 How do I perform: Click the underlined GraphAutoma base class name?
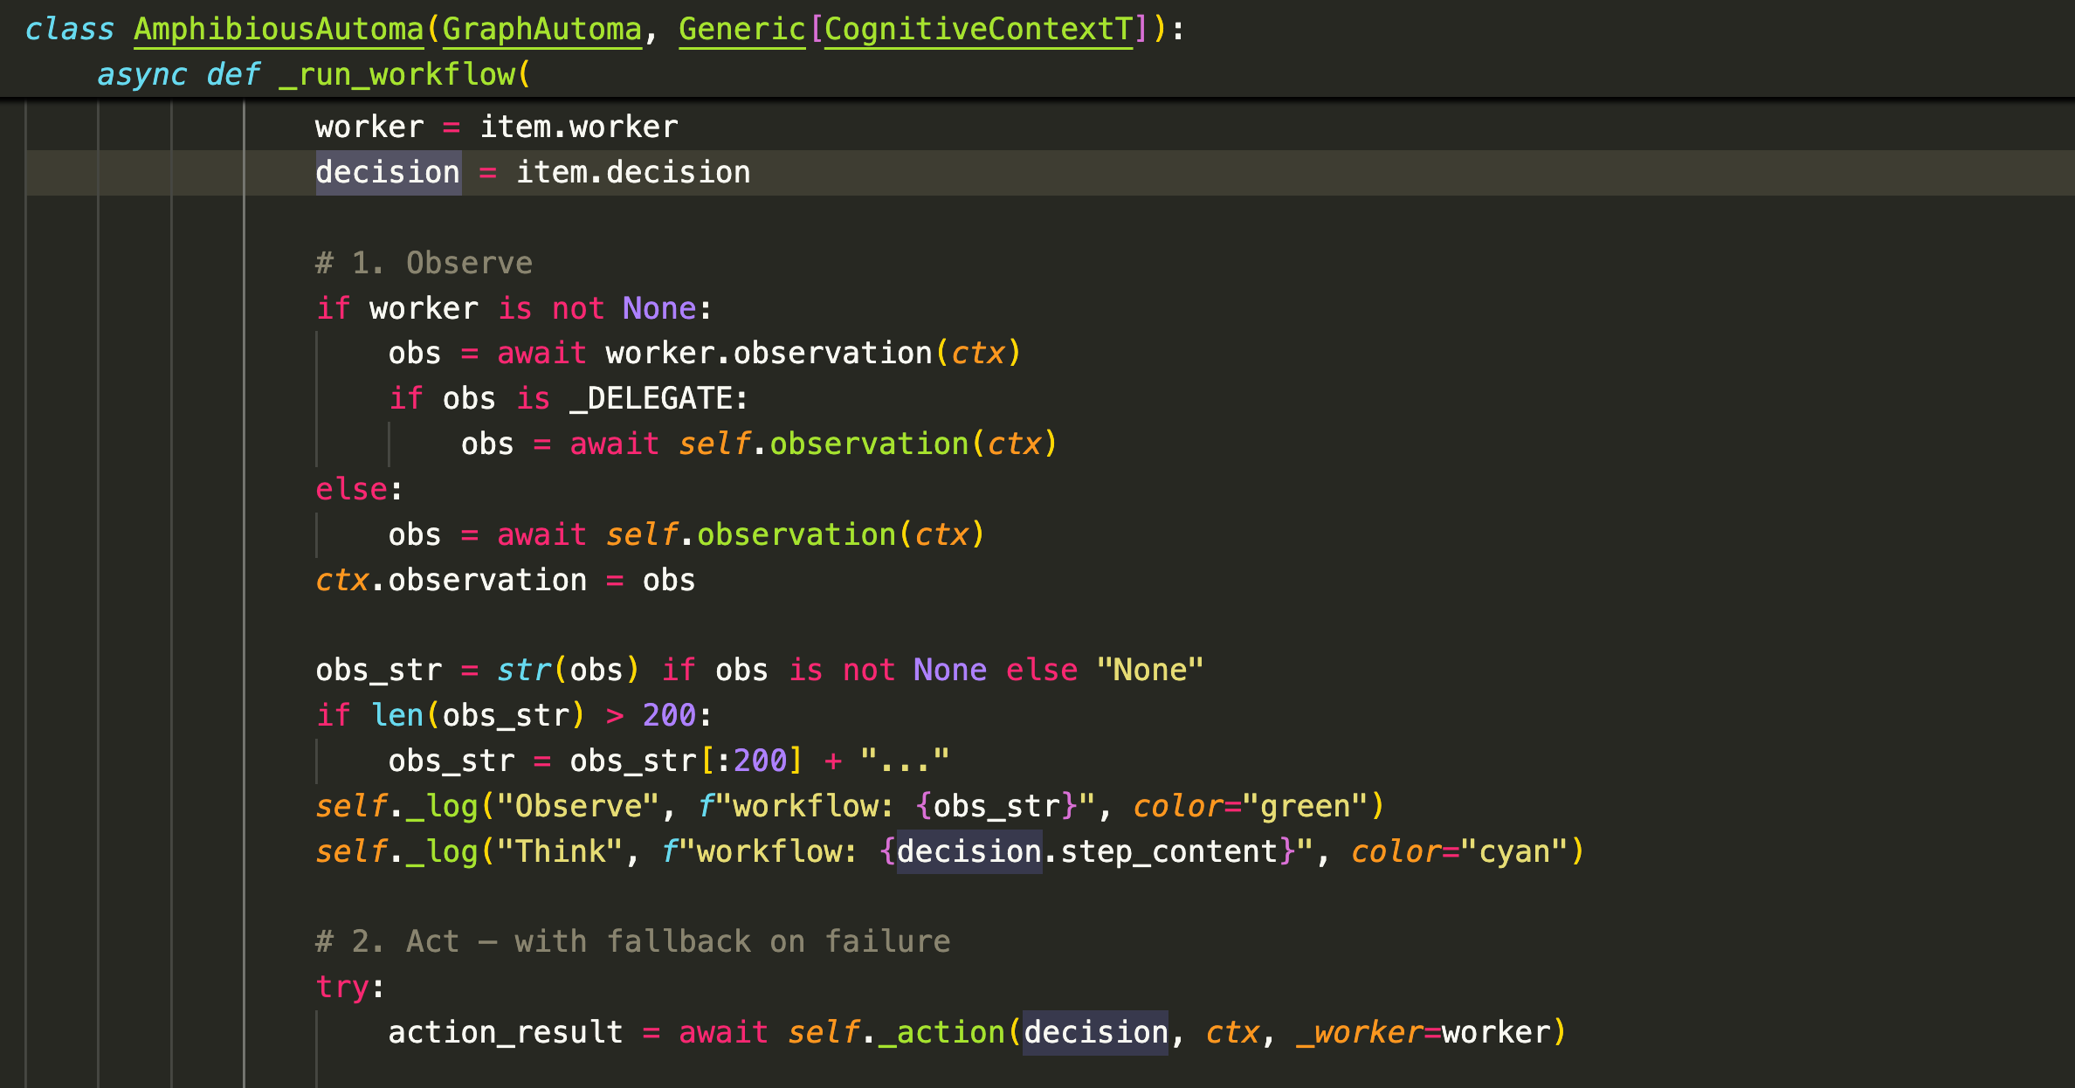[541, 30]
